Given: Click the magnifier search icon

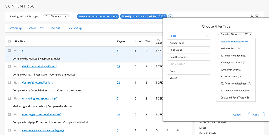Looking at the screenshot, I should click(252, 16).
